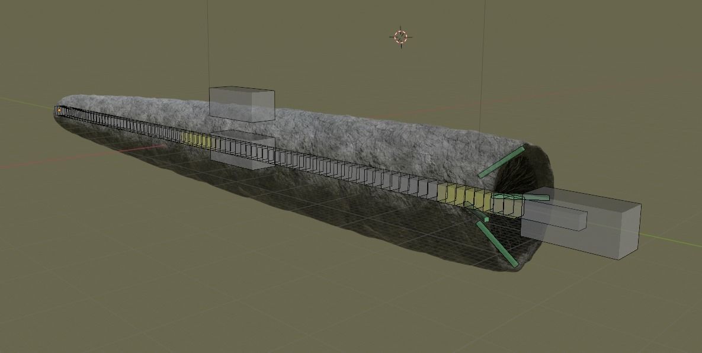Click the 3D cursor crosshair in the viewport
702x353 pixels.
coord(400,37)
